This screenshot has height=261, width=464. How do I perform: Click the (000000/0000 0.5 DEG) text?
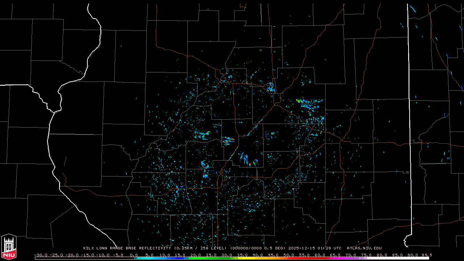point(258,248)
